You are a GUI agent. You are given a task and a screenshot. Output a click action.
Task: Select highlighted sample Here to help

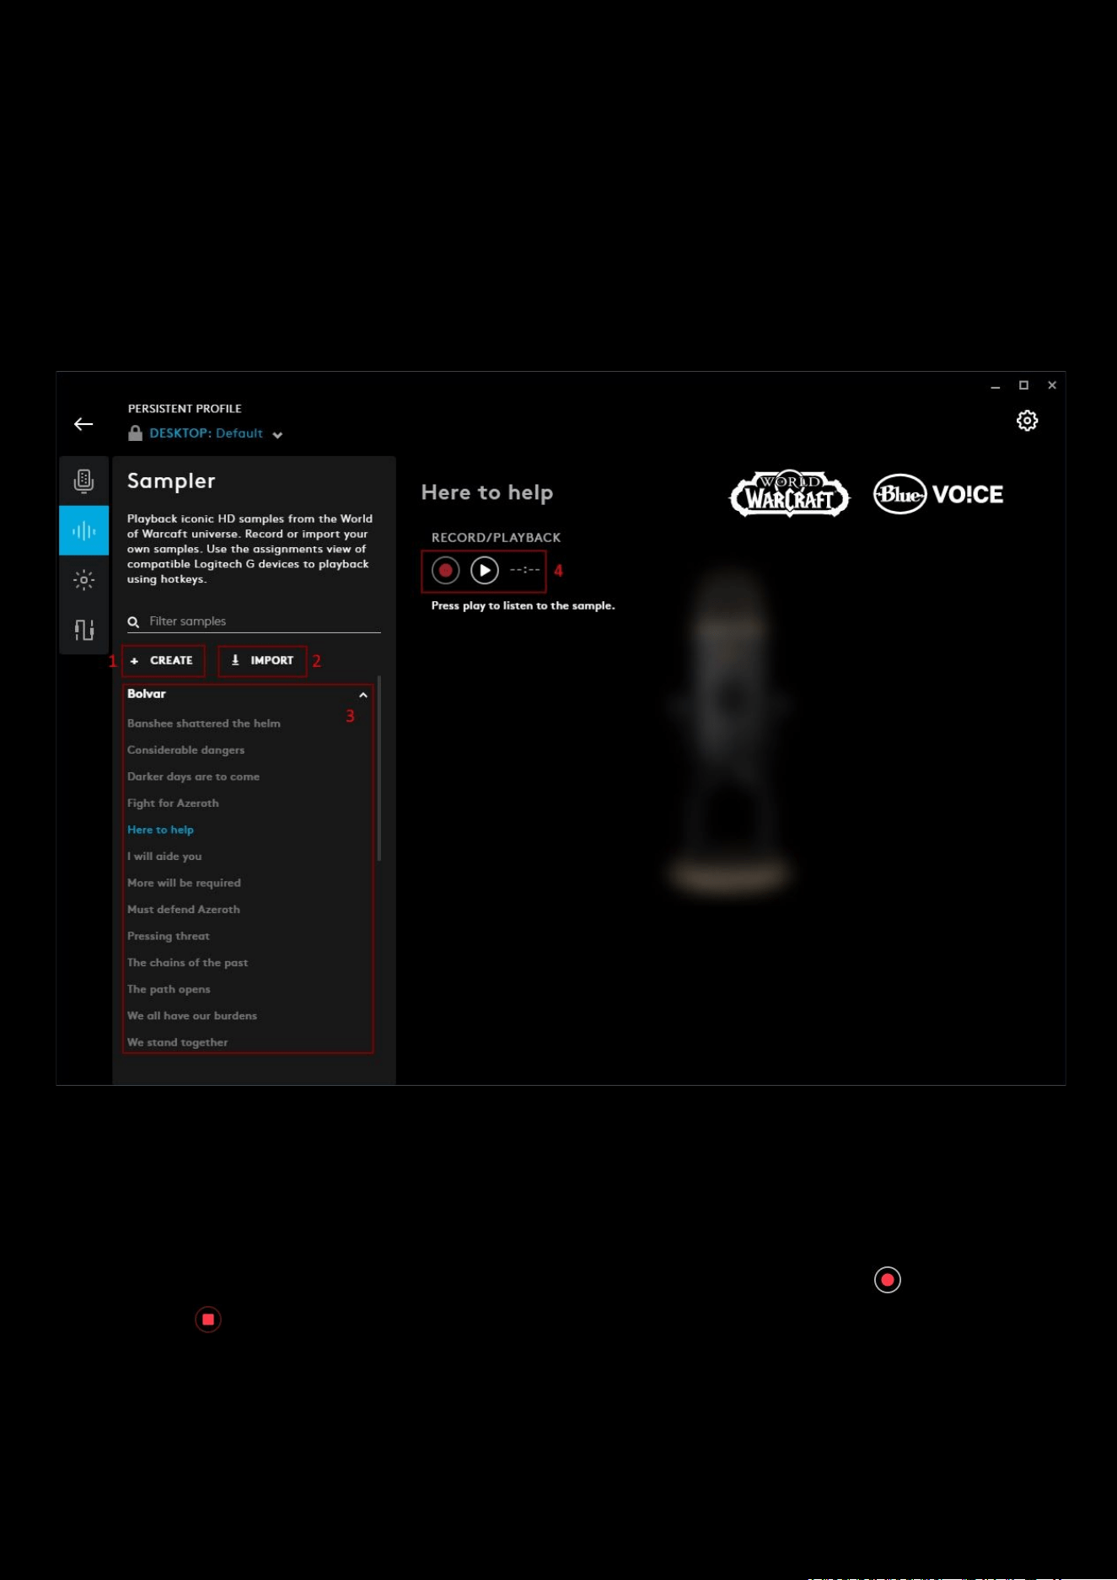tap(160, 830)
